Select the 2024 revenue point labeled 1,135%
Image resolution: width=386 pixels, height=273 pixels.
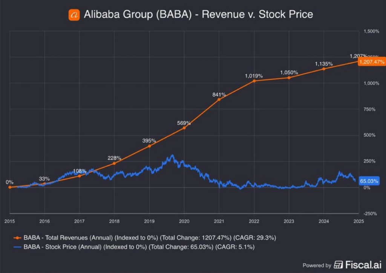pyautogui.click(x=324, y=69)
